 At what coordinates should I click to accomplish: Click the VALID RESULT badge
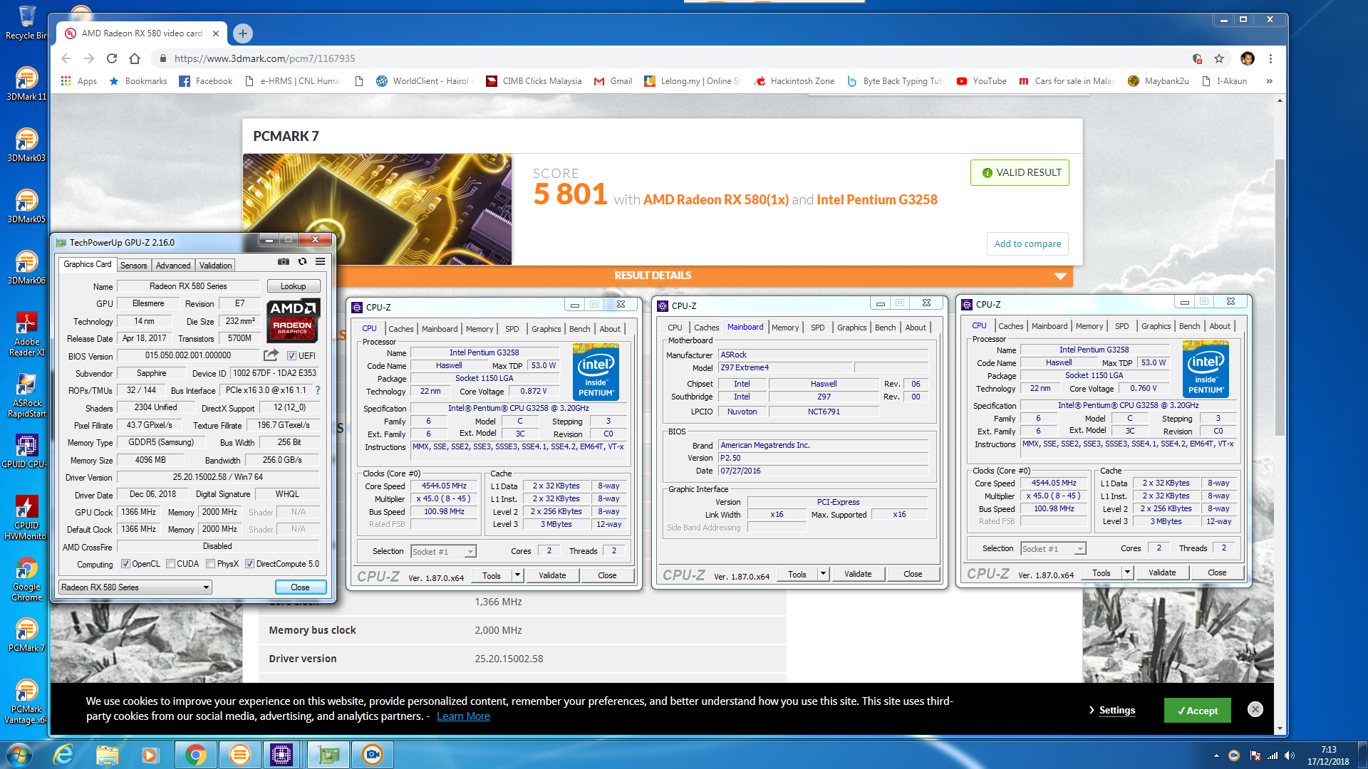coord(1020,172)
